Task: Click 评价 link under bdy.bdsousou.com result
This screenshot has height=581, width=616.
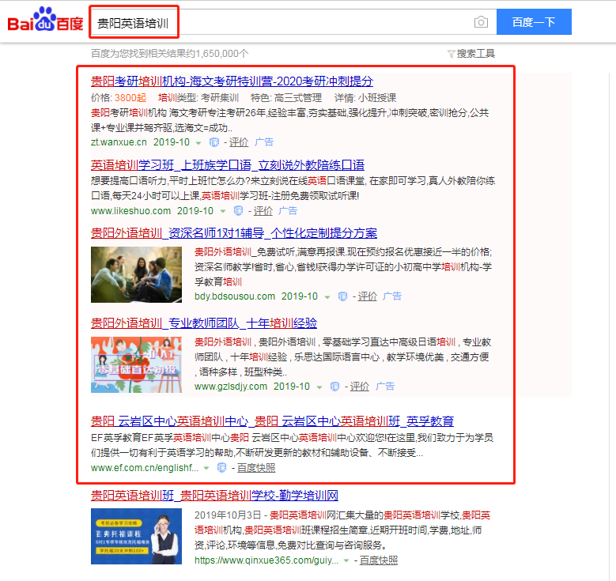Action: 367,296
